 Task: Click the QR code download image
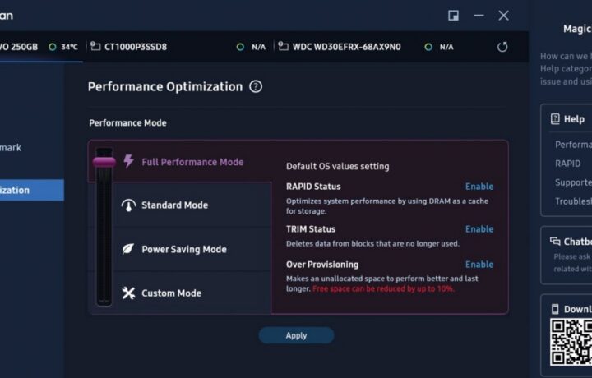point(571,342)
